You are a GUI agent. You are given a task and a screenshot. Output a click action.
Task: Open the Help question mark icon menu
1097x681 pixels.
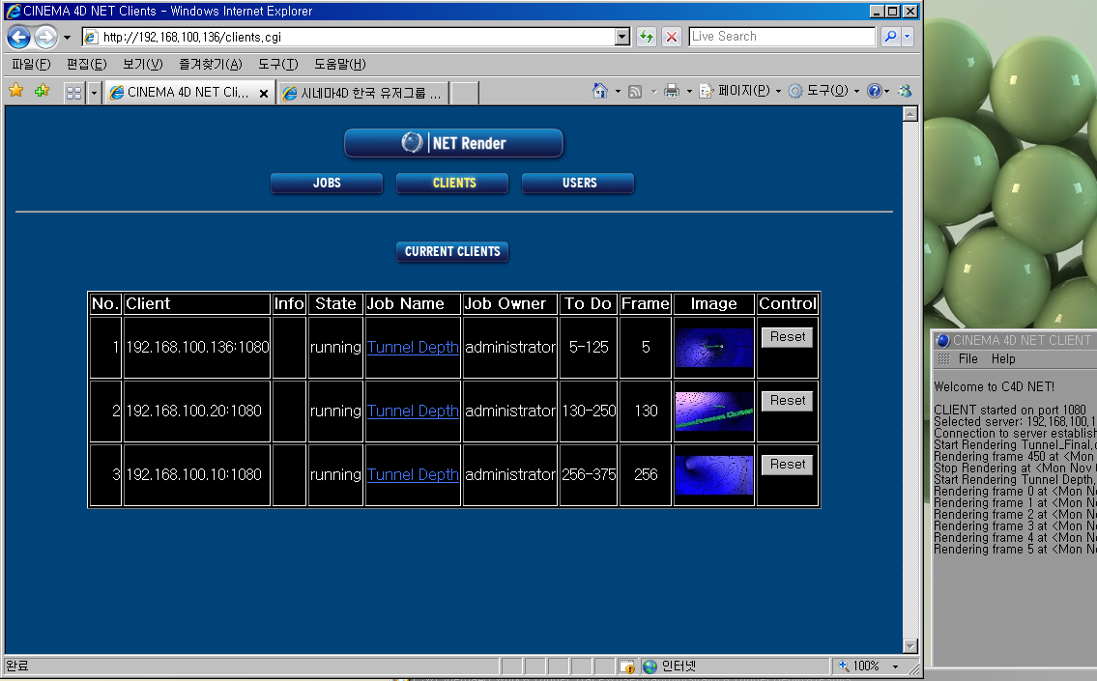(878, 91)
